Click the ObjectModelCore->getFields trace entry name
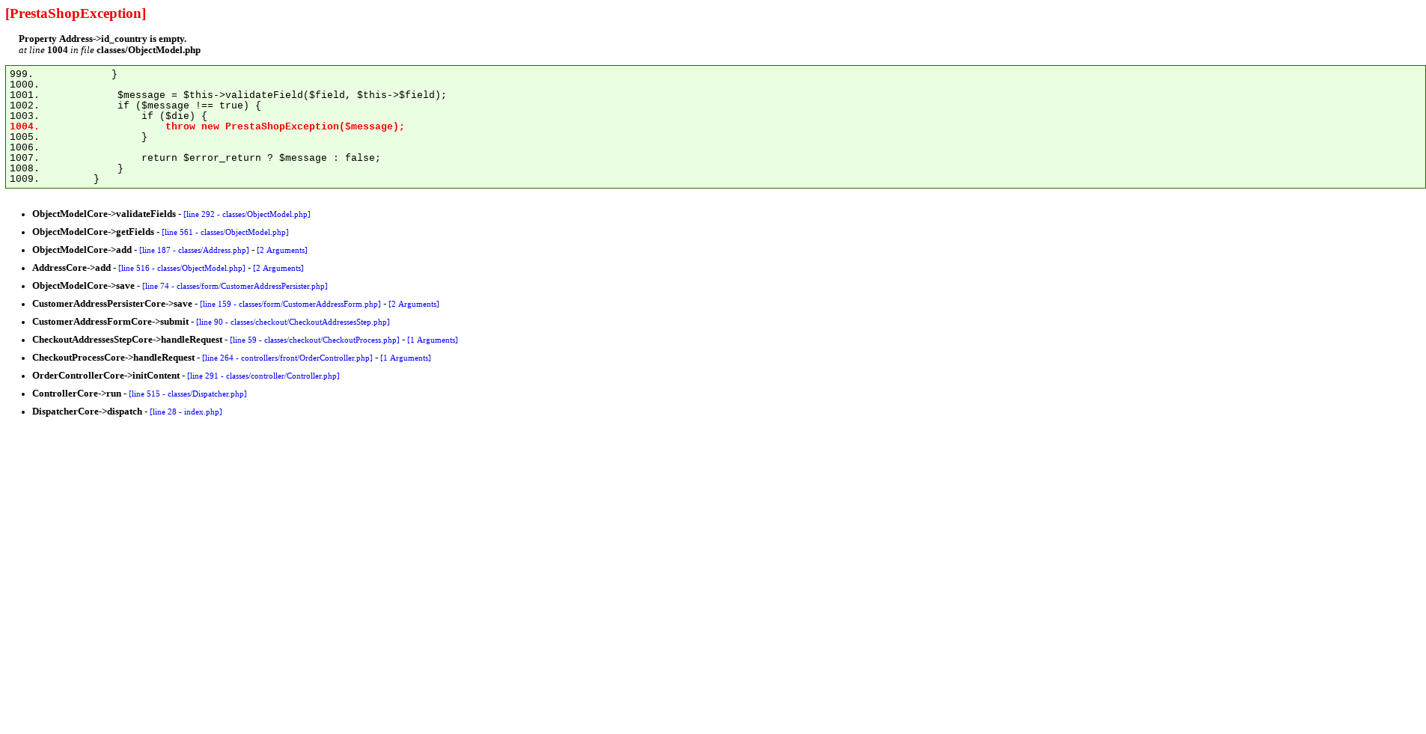 point(93,232)
